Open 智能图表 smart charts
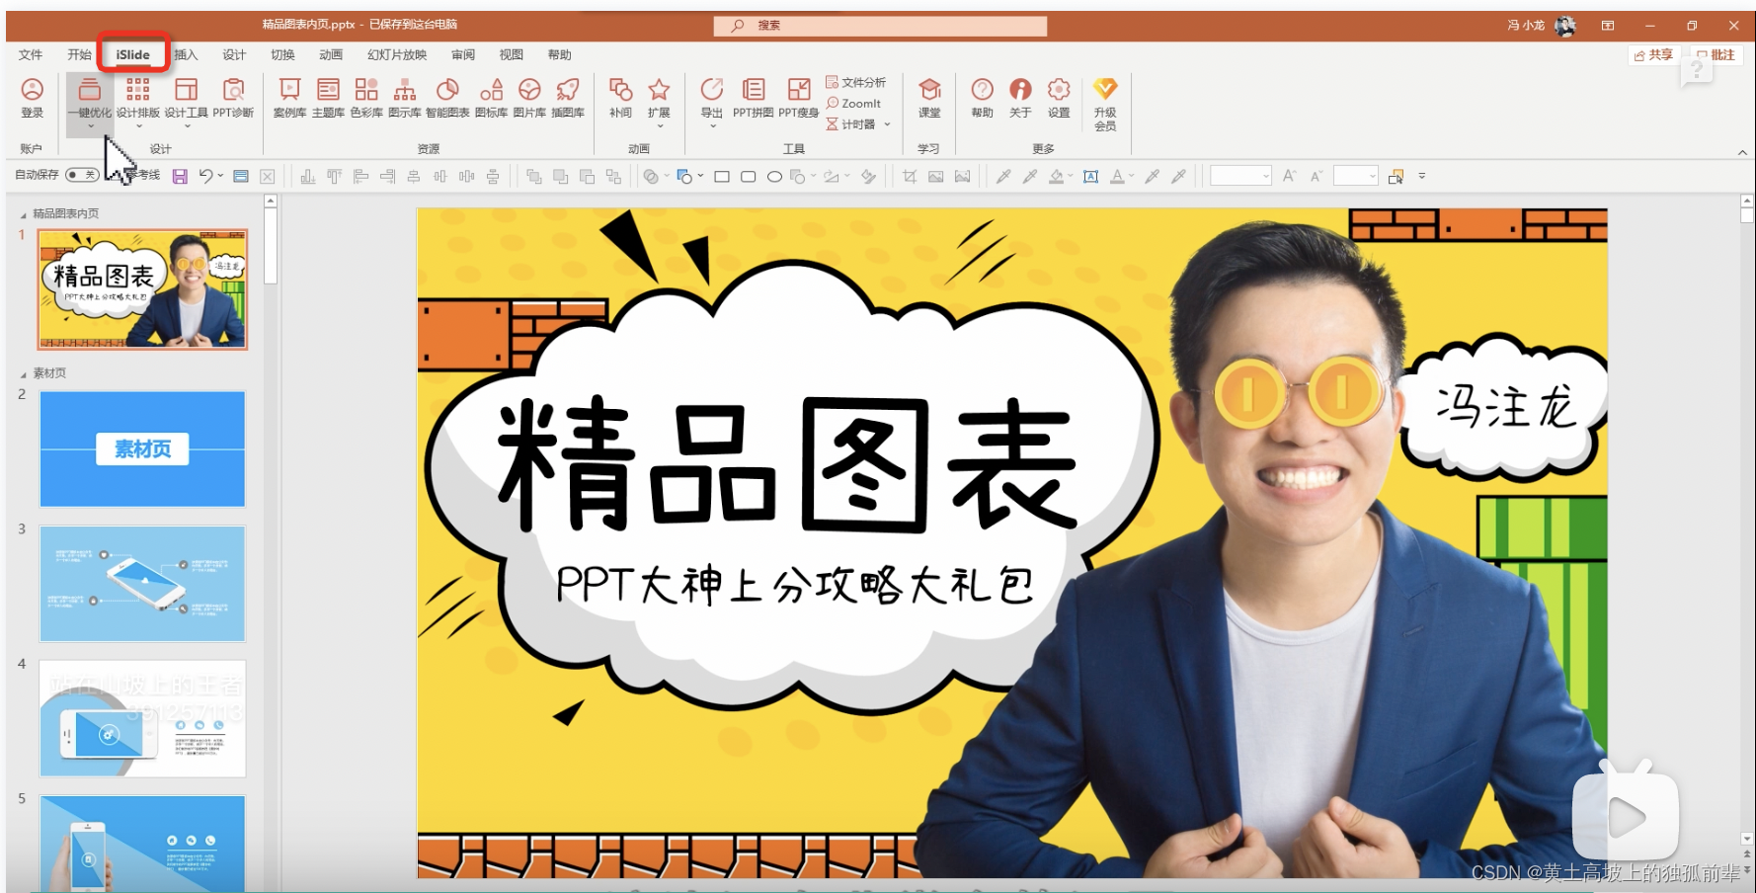This screenshot has width=1756, height=893. (x=447, y=98)
